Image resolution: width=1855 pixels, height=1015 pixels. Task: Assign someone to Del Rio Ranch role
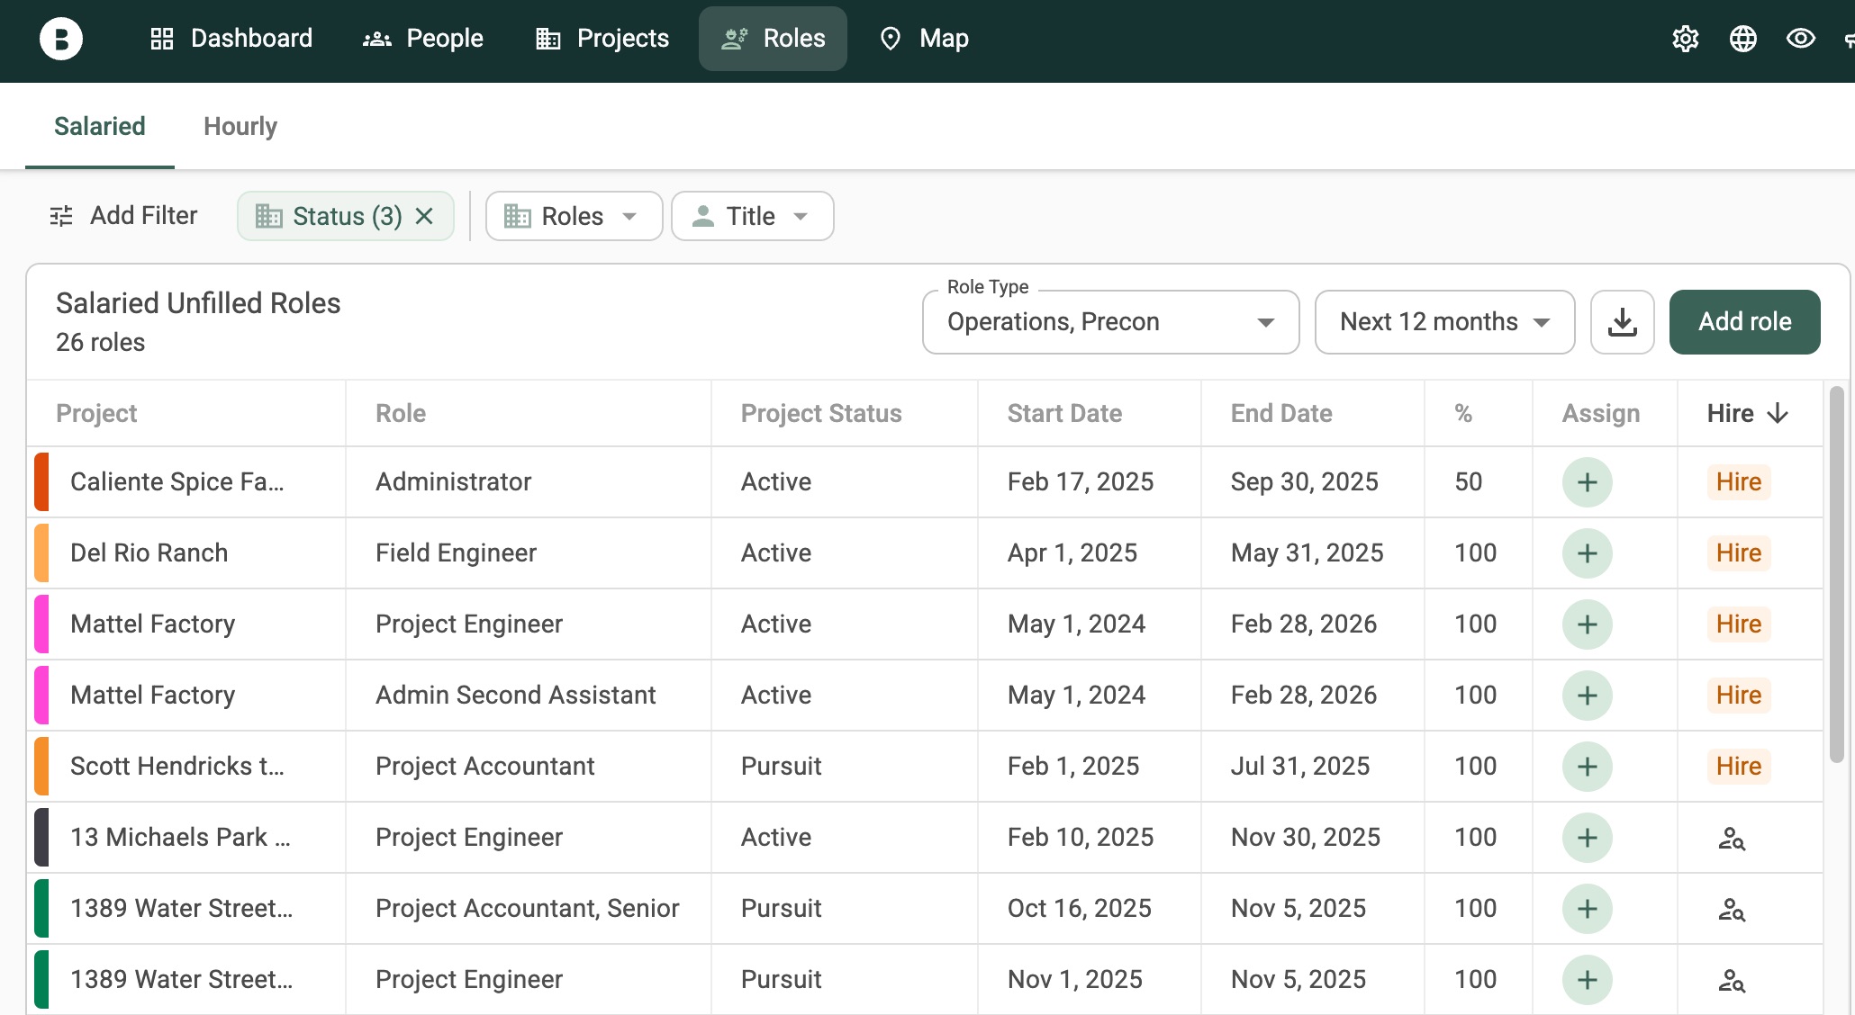(1587, 553)
